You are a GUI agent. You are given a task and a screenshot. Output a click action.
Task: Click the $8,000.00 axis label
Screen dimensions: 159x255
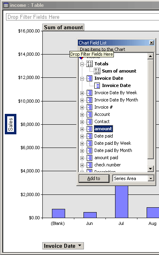coord(30,124)
